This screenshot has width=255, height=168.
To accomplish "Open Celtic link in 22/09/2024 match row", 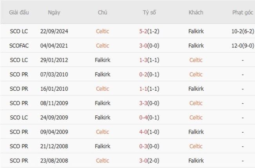I will pyautogui.click(x=102, y=31).
